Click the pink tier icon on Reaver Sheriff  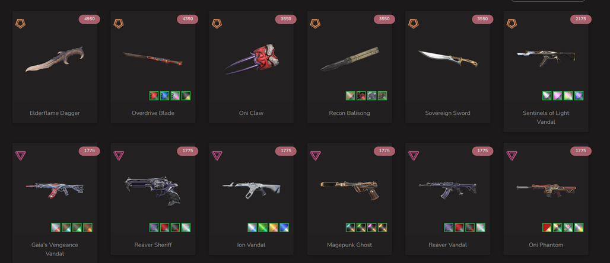(119, 156)
